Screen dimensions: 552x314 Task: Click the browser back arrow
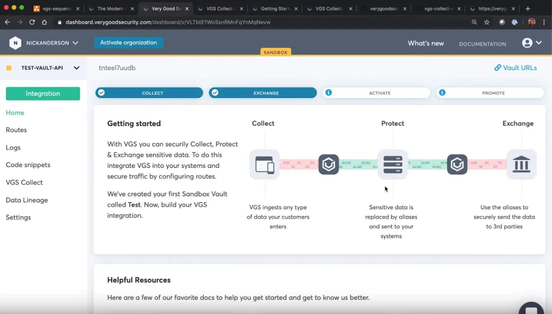click(8, 22)
